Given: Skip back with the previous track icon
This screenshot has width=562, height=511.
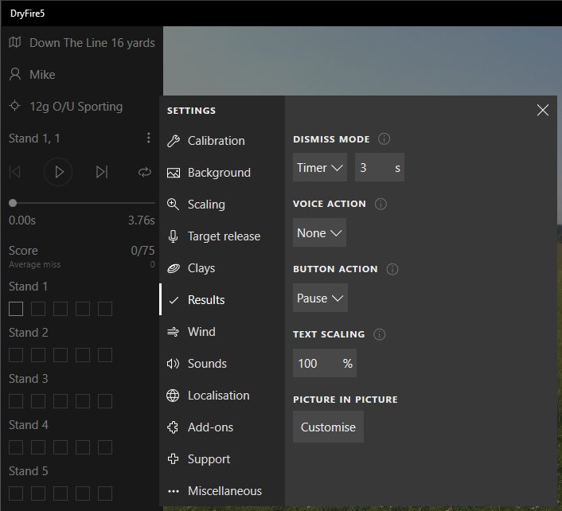Looking at the screenshot, I should (15, 172).
